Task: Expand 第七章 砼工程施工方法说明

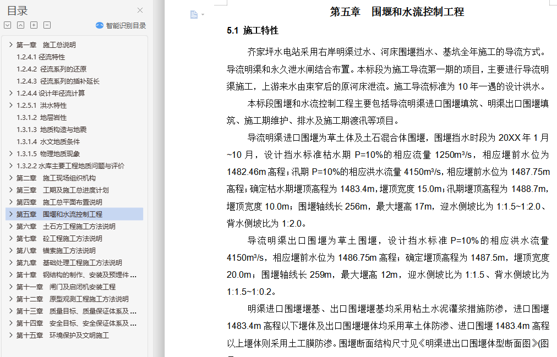Action: [10, 238]
